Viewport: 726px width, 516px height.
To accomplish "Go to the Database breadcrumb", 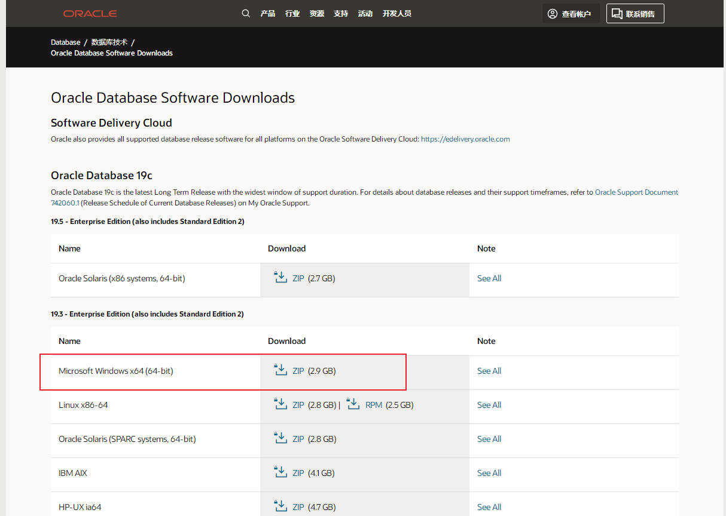I will click(66, 42).
